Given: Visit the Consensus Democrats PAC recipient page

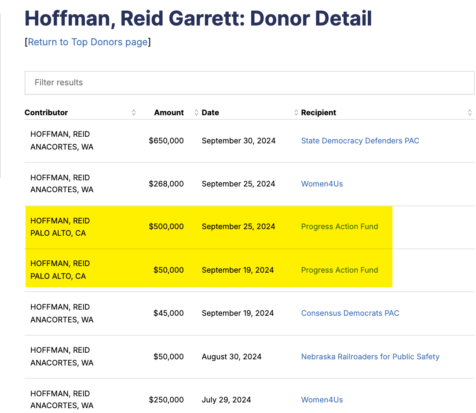Looking at the screenshot, I should [x=350, y=313].
